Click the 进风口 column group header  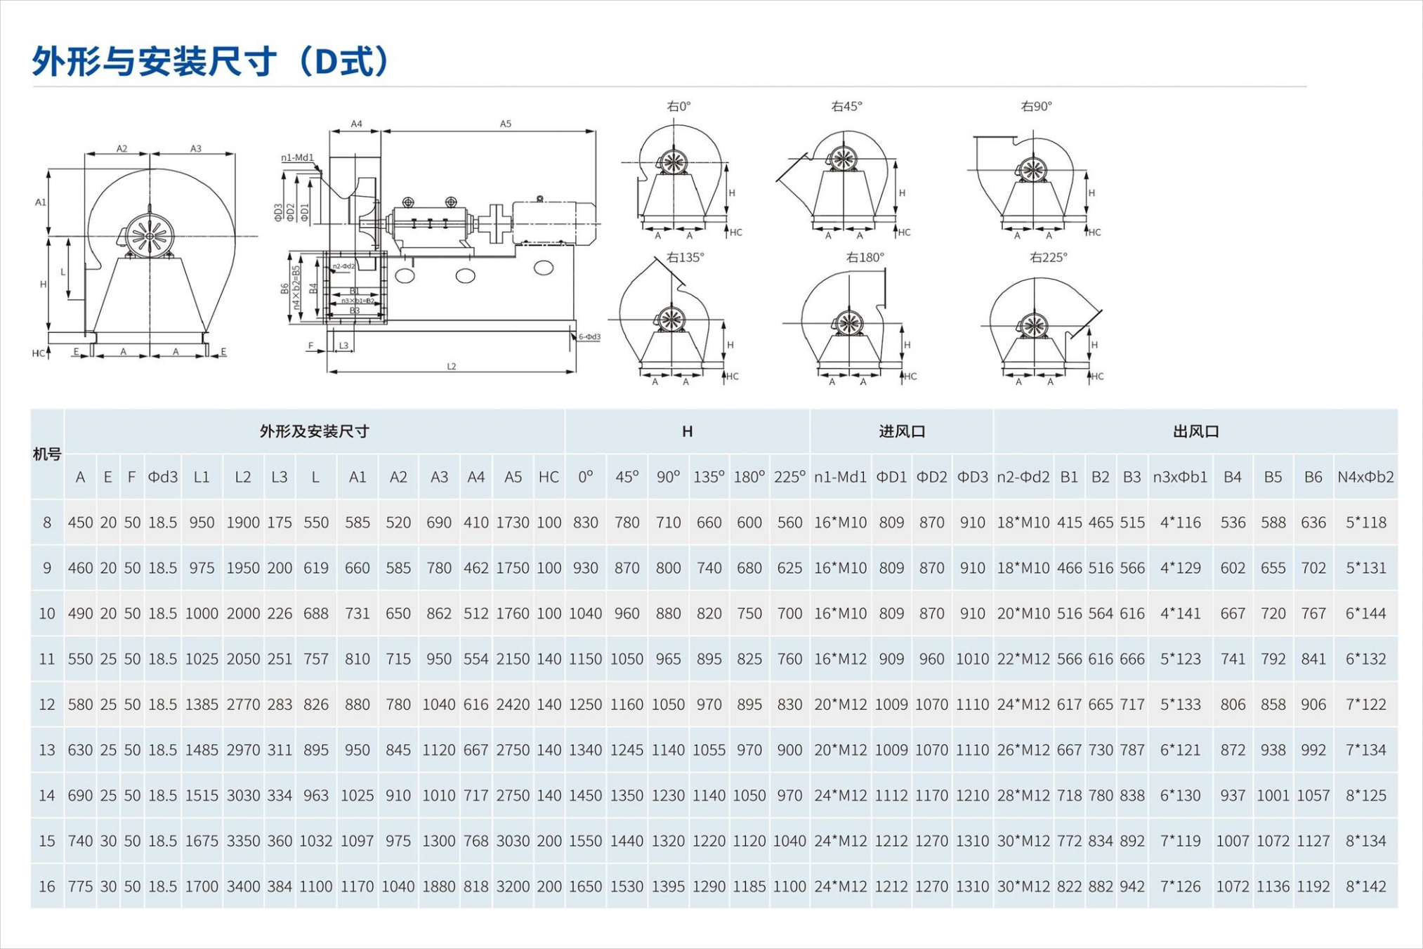[x=901, y=431]
